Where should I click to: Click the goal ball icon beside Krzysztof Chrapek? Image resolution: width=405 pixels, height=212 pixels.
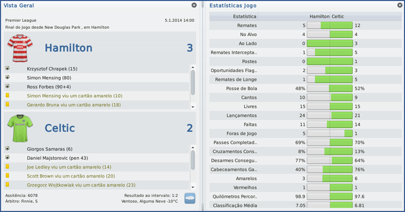coord(8,68)
